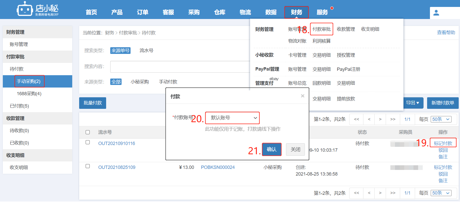Screen dimensions: 460x202
Task: Click 标记付款 link for the first order
Action: click(x=443, y=143)
